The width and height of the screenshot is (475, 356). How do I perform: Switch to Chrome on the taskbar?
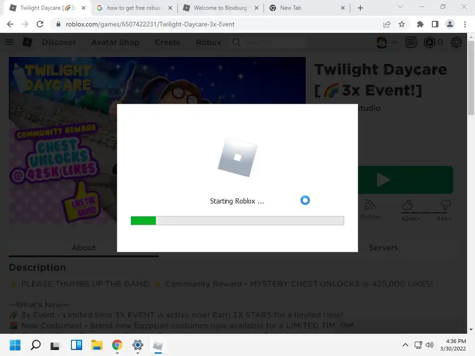[117, 345]
